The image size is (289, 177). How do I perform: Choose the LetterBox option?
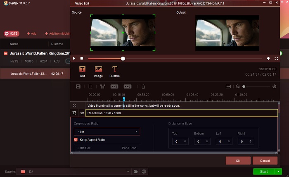coord(84,148)
